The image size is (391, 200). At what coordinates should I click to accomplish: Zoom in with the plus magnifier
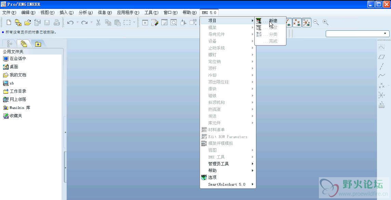coord(325,22)
